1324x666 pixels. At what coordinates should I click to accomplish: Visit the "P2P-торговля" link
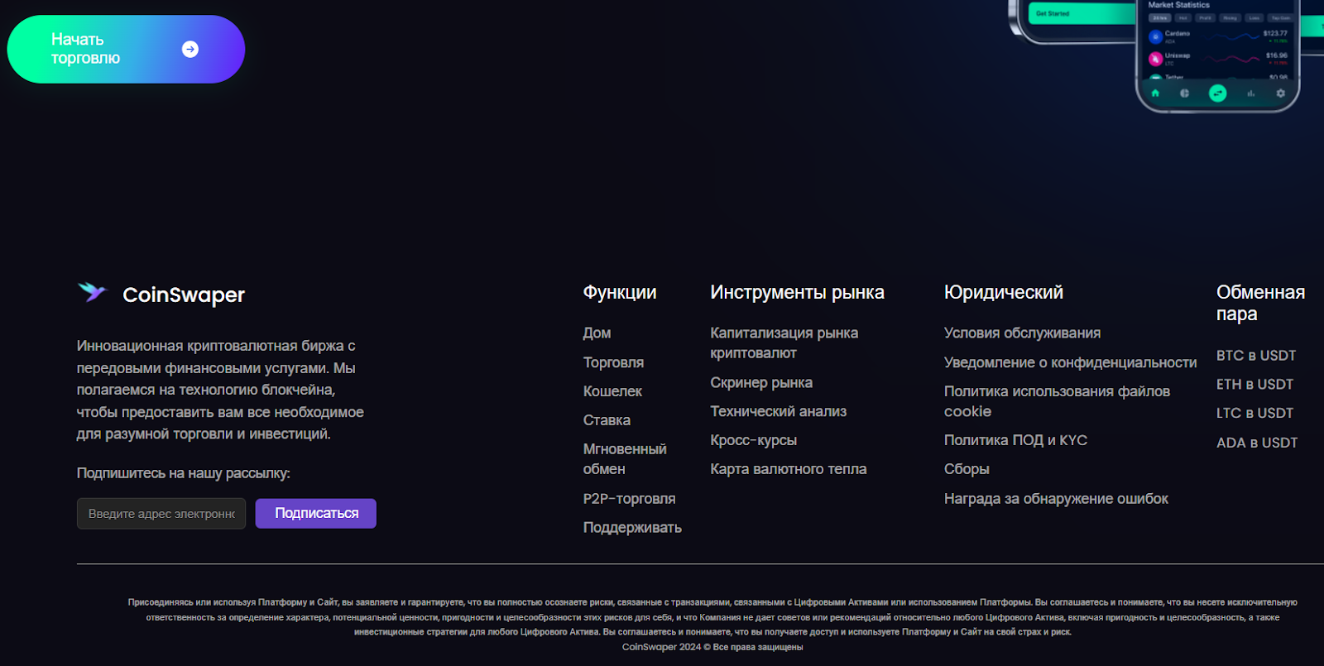click(x=629, y=499)
